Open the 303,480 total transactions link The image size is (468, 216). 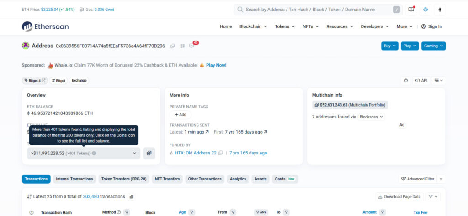(91, 197)
